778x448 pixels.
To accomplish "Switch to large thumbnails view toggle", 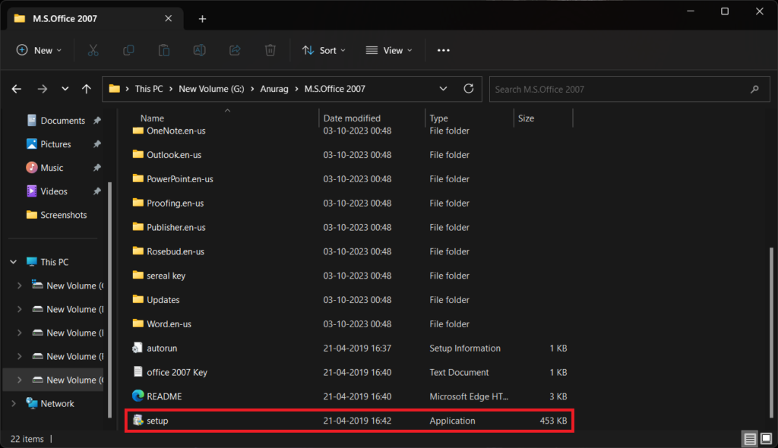I will pos(765,439).
